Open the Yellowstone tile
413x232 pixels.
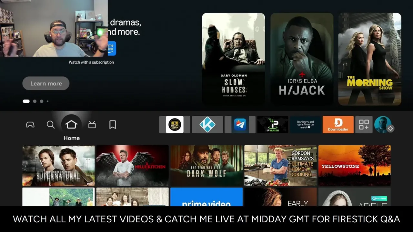(x=355, y=166)
